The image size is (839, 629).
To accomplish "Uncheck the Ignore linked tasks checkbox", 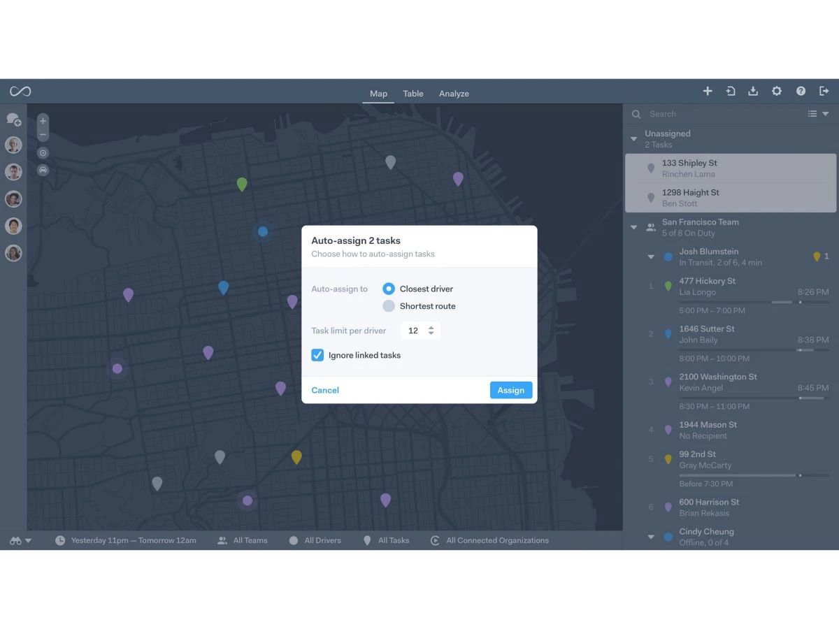I will [x=317, y=355].
